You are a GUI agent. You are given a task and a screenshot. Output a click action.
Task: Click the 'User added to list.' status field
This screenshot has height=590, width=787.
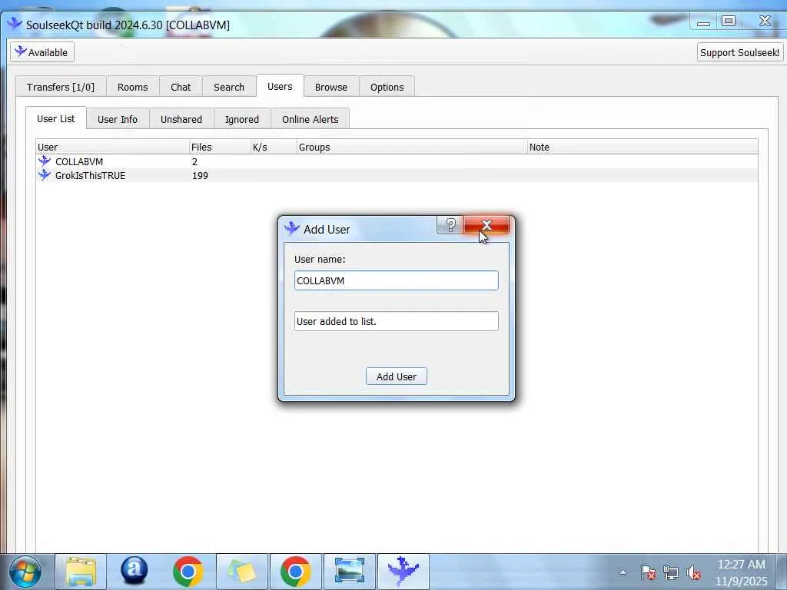397,321
